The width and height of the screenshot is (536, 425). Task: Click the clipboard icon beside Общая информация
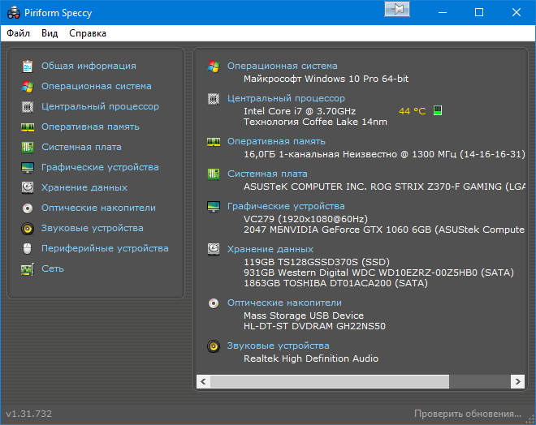(28, 67)
